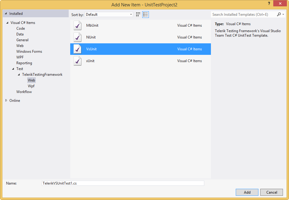The width and height of the screenshot is (289, 200).
Task: Select the Installed header label
Action: coord(16,14)
